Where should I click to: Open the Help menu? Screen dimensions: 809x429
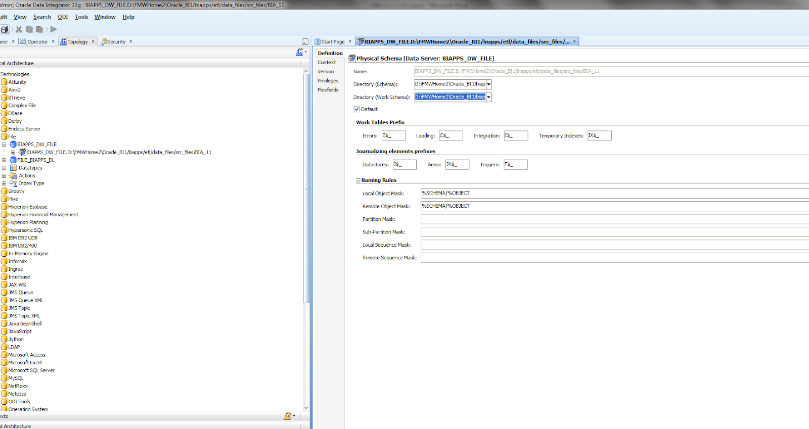click(128, 17)
